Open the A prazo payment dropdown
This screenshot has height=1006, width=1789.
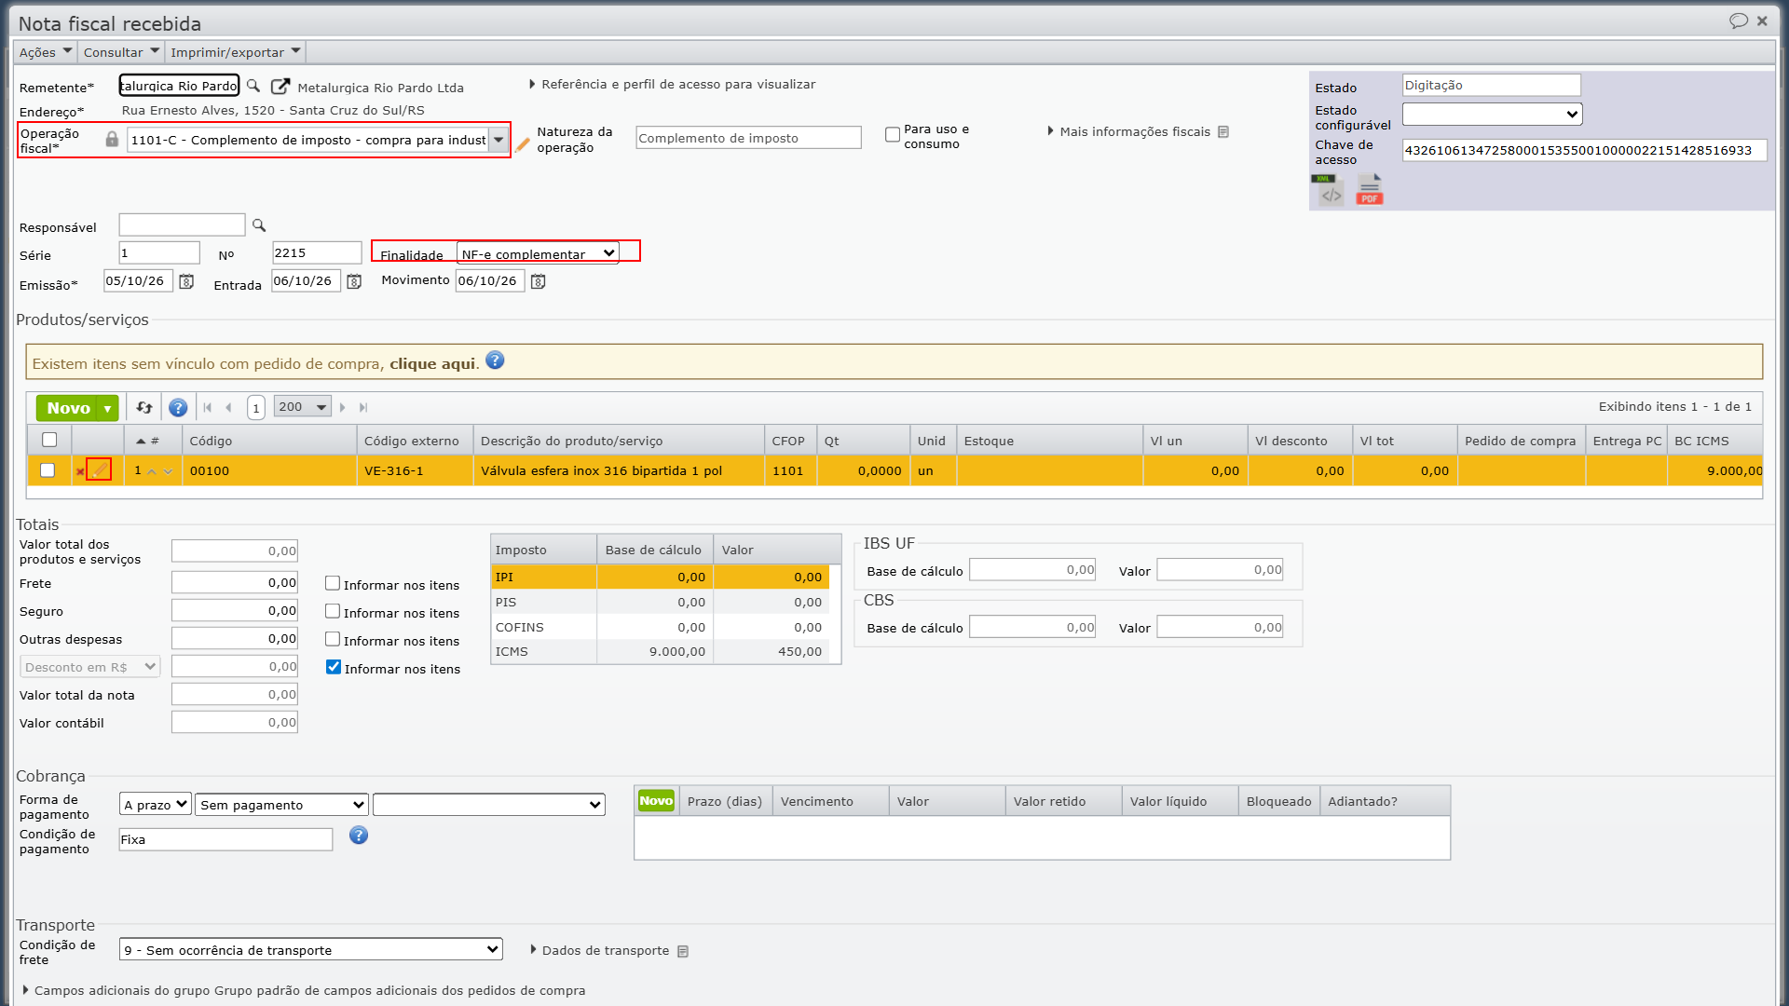[x=156, y=804]
